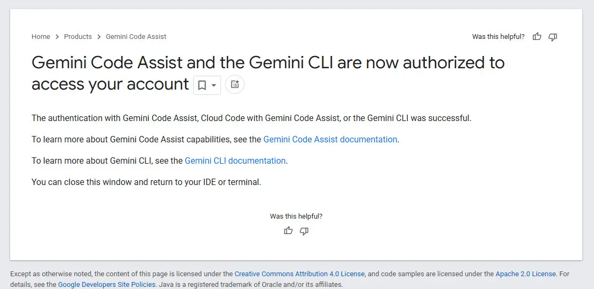The width and height of the screenshot is (594, 289).
Task: Click the top thumbs down icon
Action: 553,37
